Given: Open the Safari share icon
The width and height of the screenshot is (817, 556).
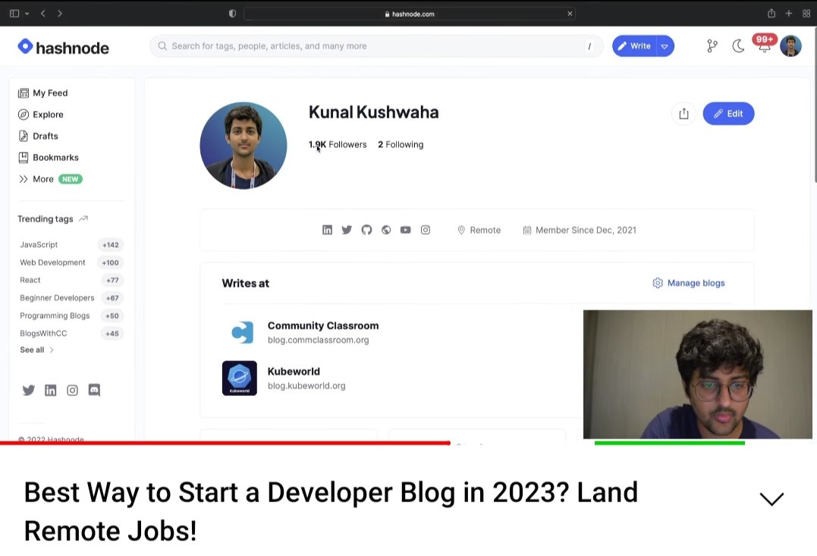Looking at the screenshot, I should 771,14.
